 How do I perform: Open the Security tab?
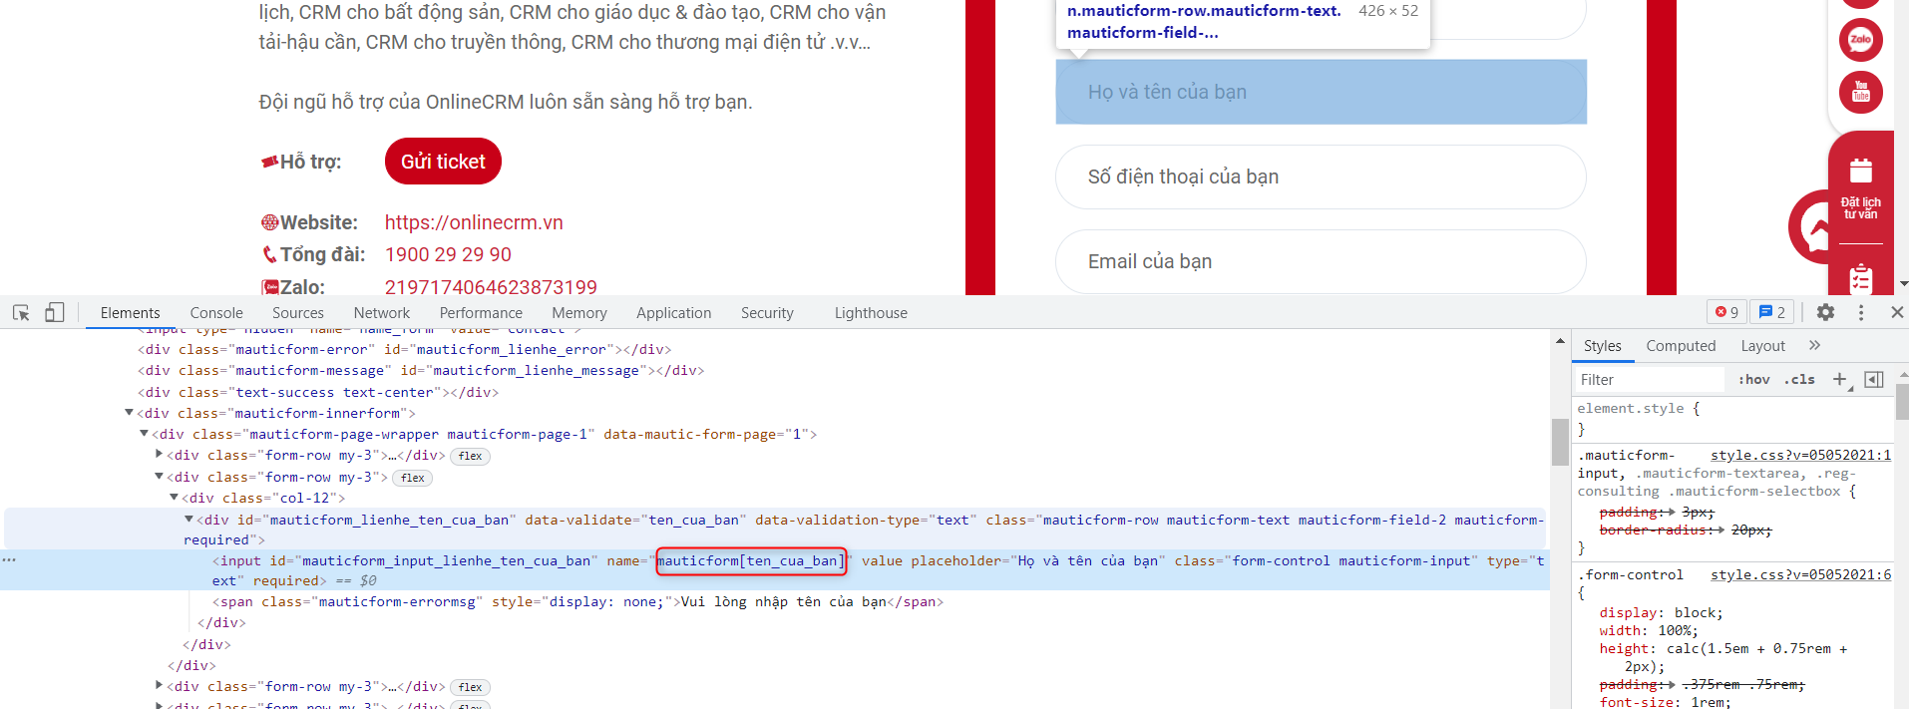(767, 313)
